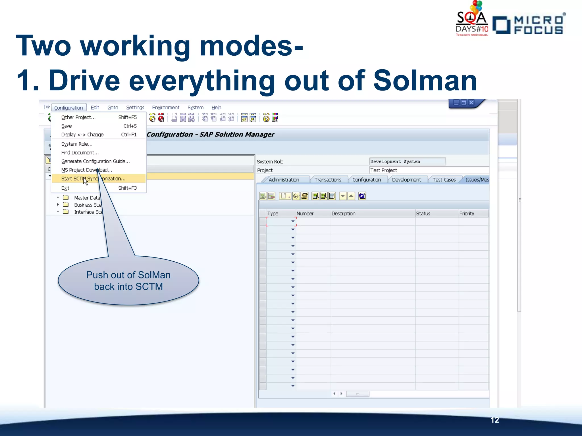Open the System menu
Screen dimensions: 582x436
point(196,108)
